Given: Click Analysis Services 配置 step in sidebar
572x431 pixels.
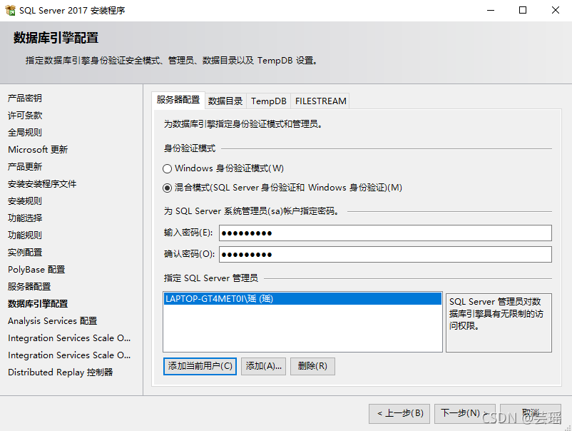Looking at the screenshot, I should pos(53,321).
